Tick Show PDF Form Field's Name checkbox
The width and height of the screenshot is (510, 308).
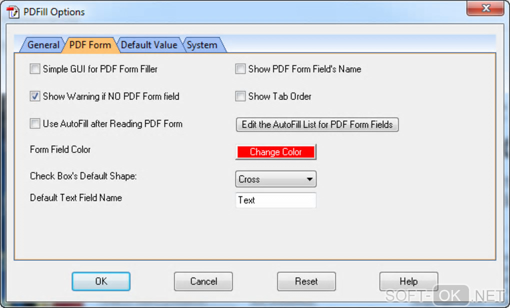[x=240, y=69]
